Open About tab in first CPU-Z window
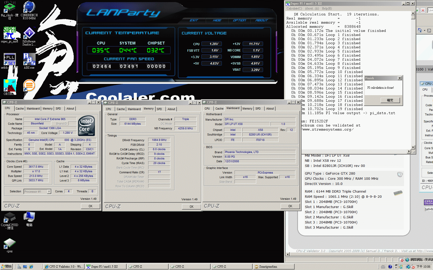This screenshot has height=270, width=433. point(70,109)
